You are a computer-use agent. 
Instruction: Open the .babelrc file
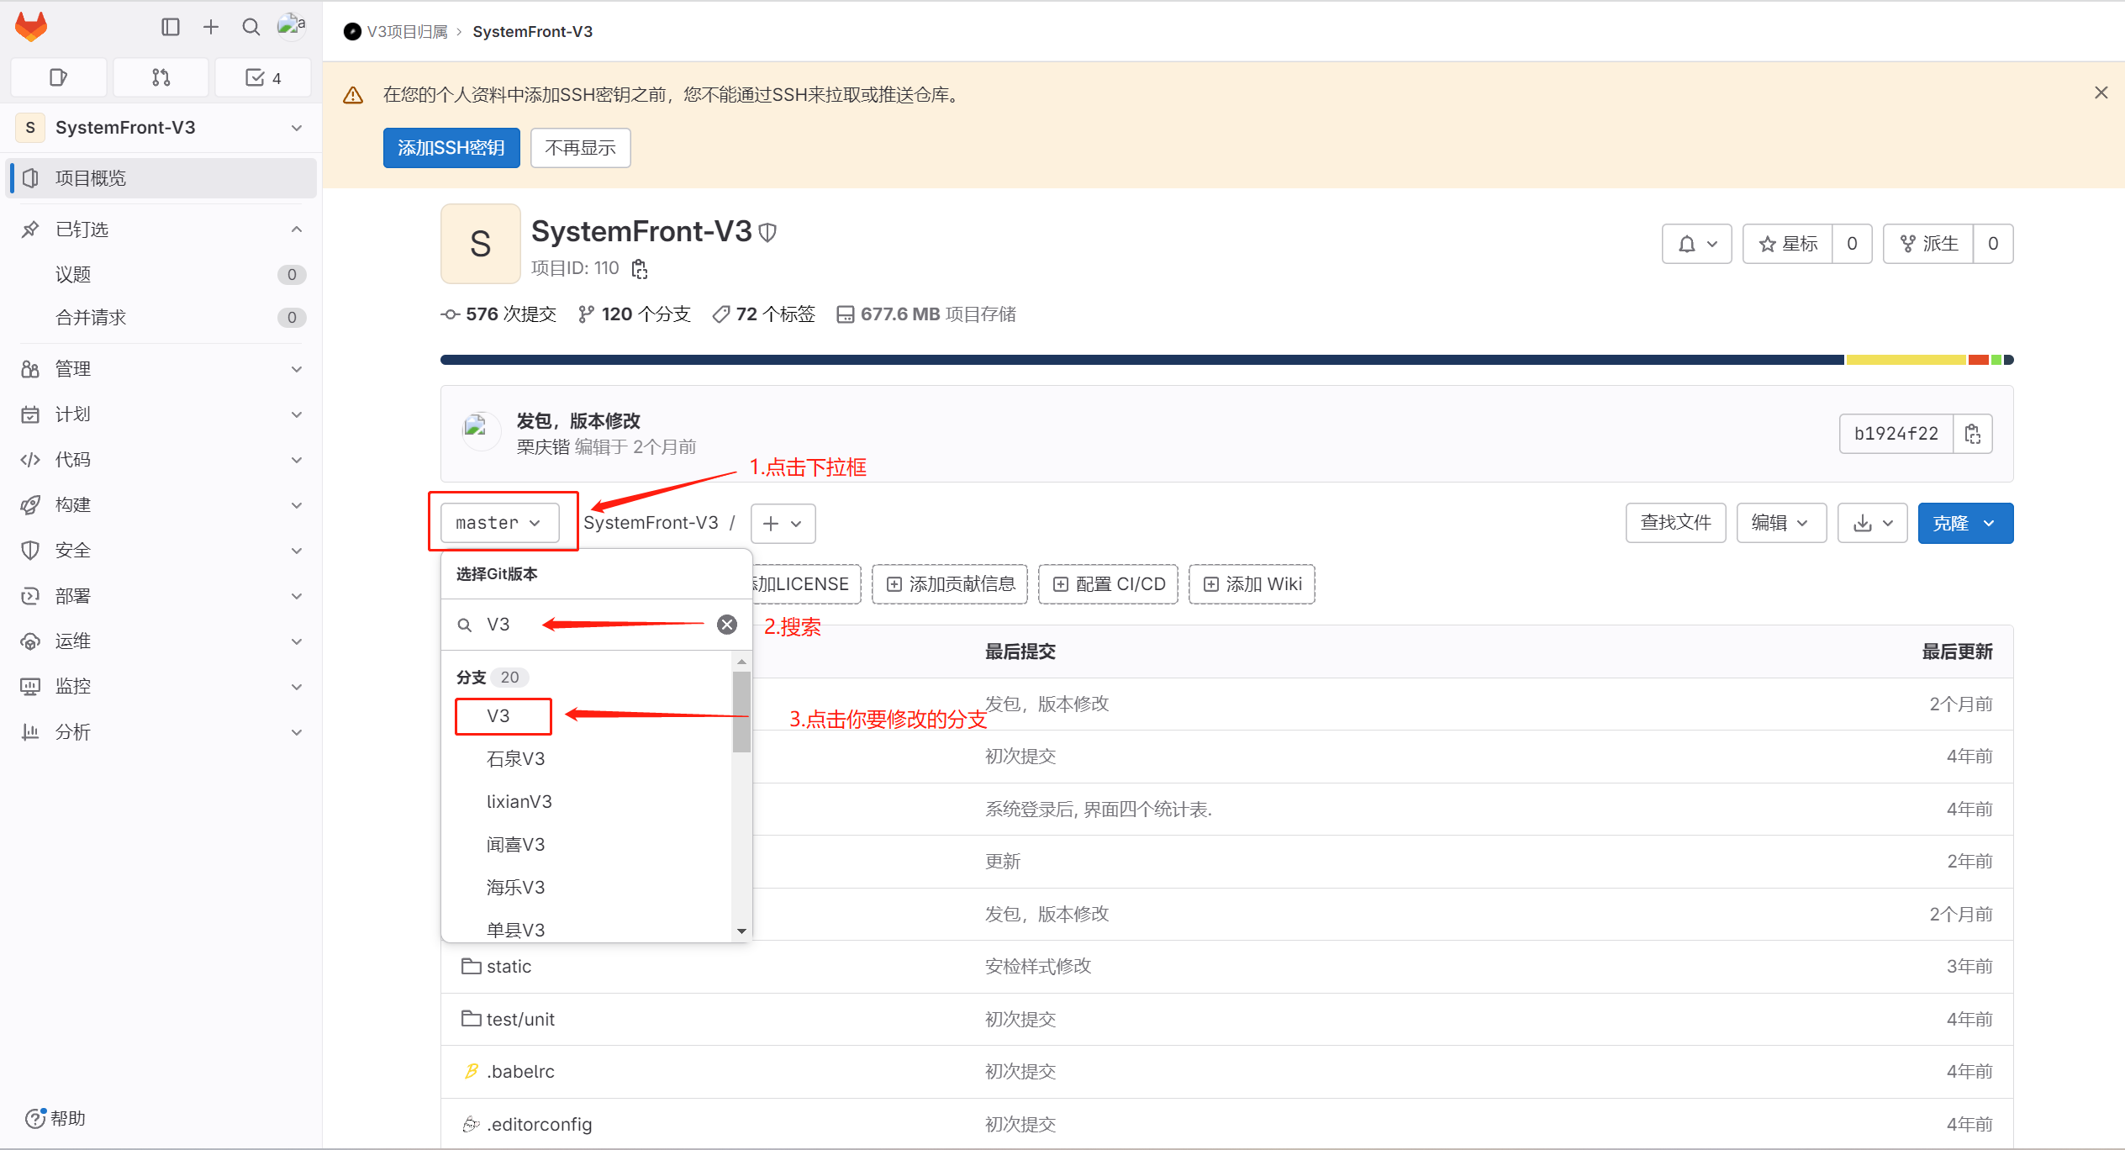click(x=520, y=1072)
